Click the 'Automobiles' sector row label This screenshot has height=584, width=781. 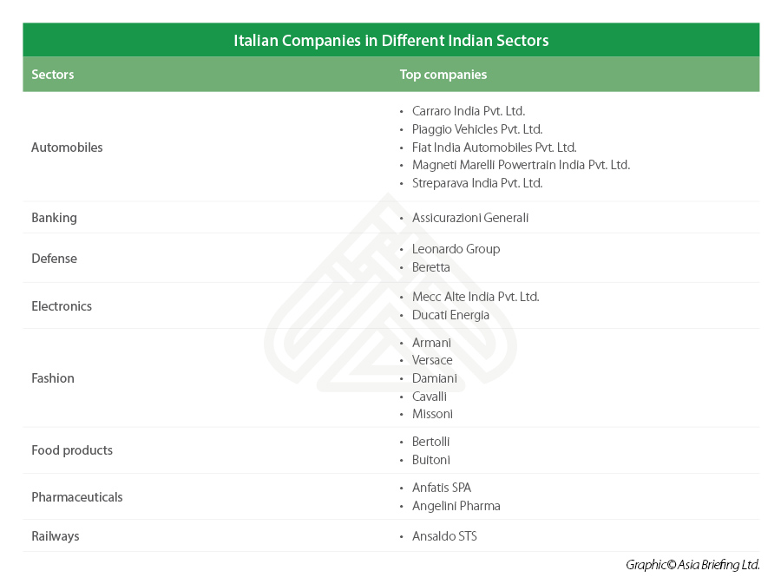pos(67,148)
